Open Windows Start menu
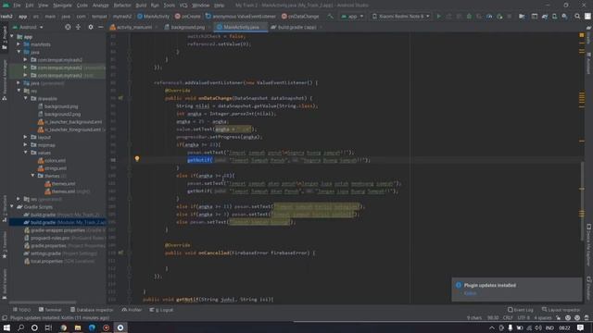 click(x=6, y=327)
